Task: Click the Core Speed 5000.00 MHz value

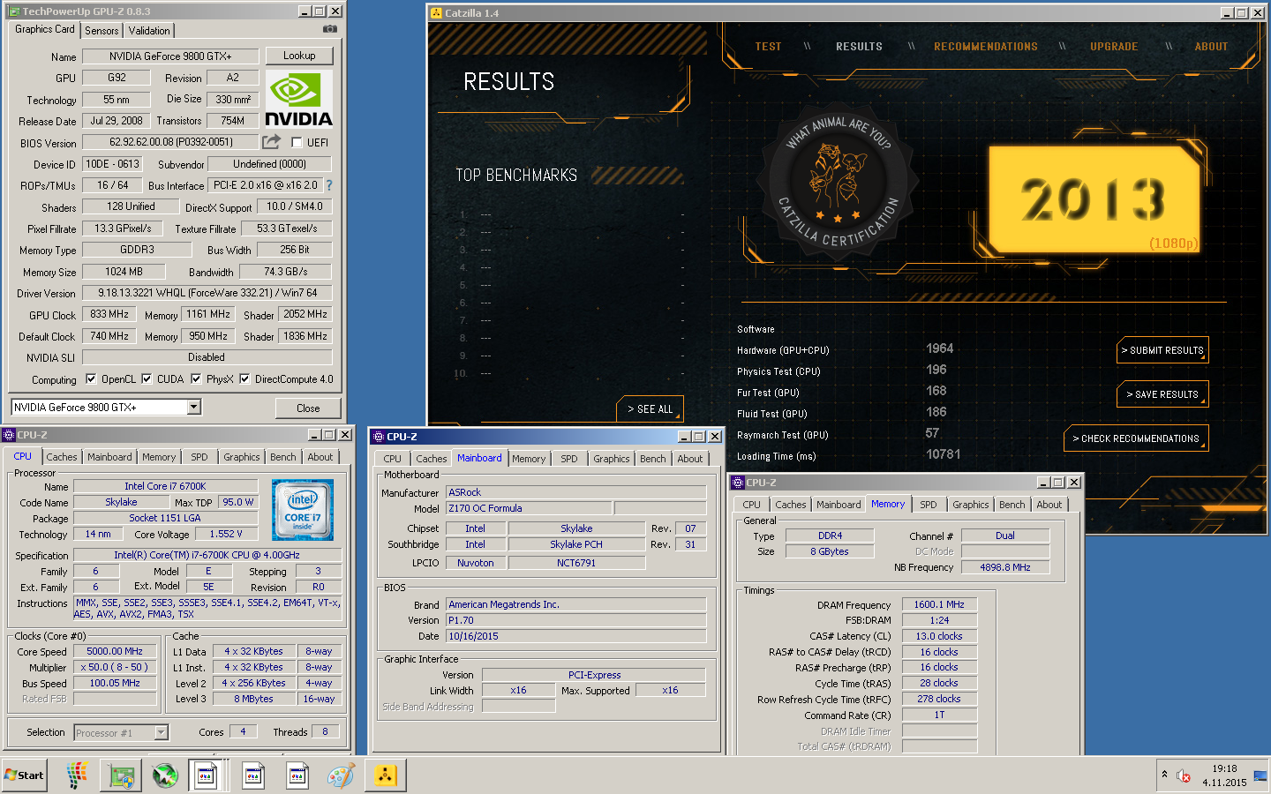Action: tap(115, 651)
